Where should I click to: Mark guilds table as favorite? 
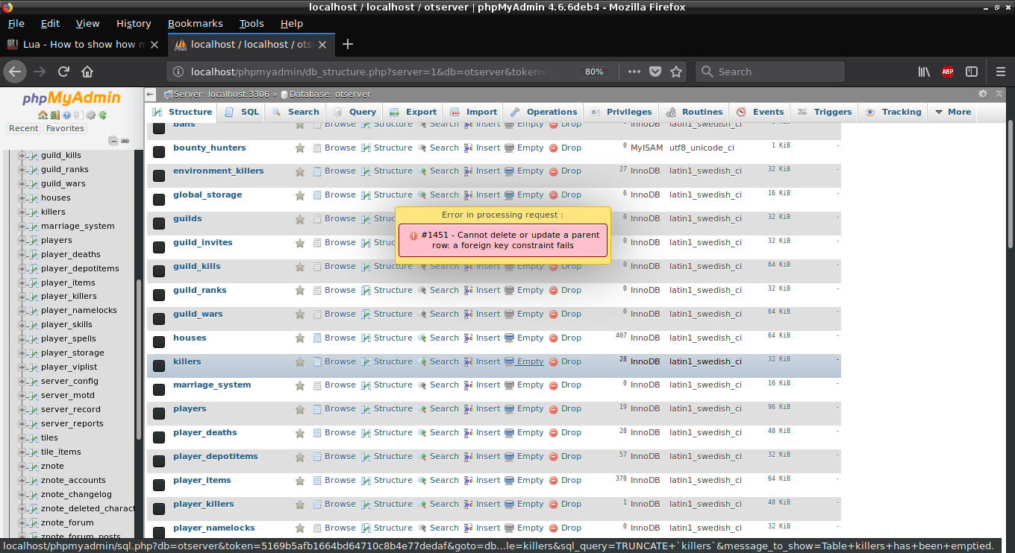300,218
